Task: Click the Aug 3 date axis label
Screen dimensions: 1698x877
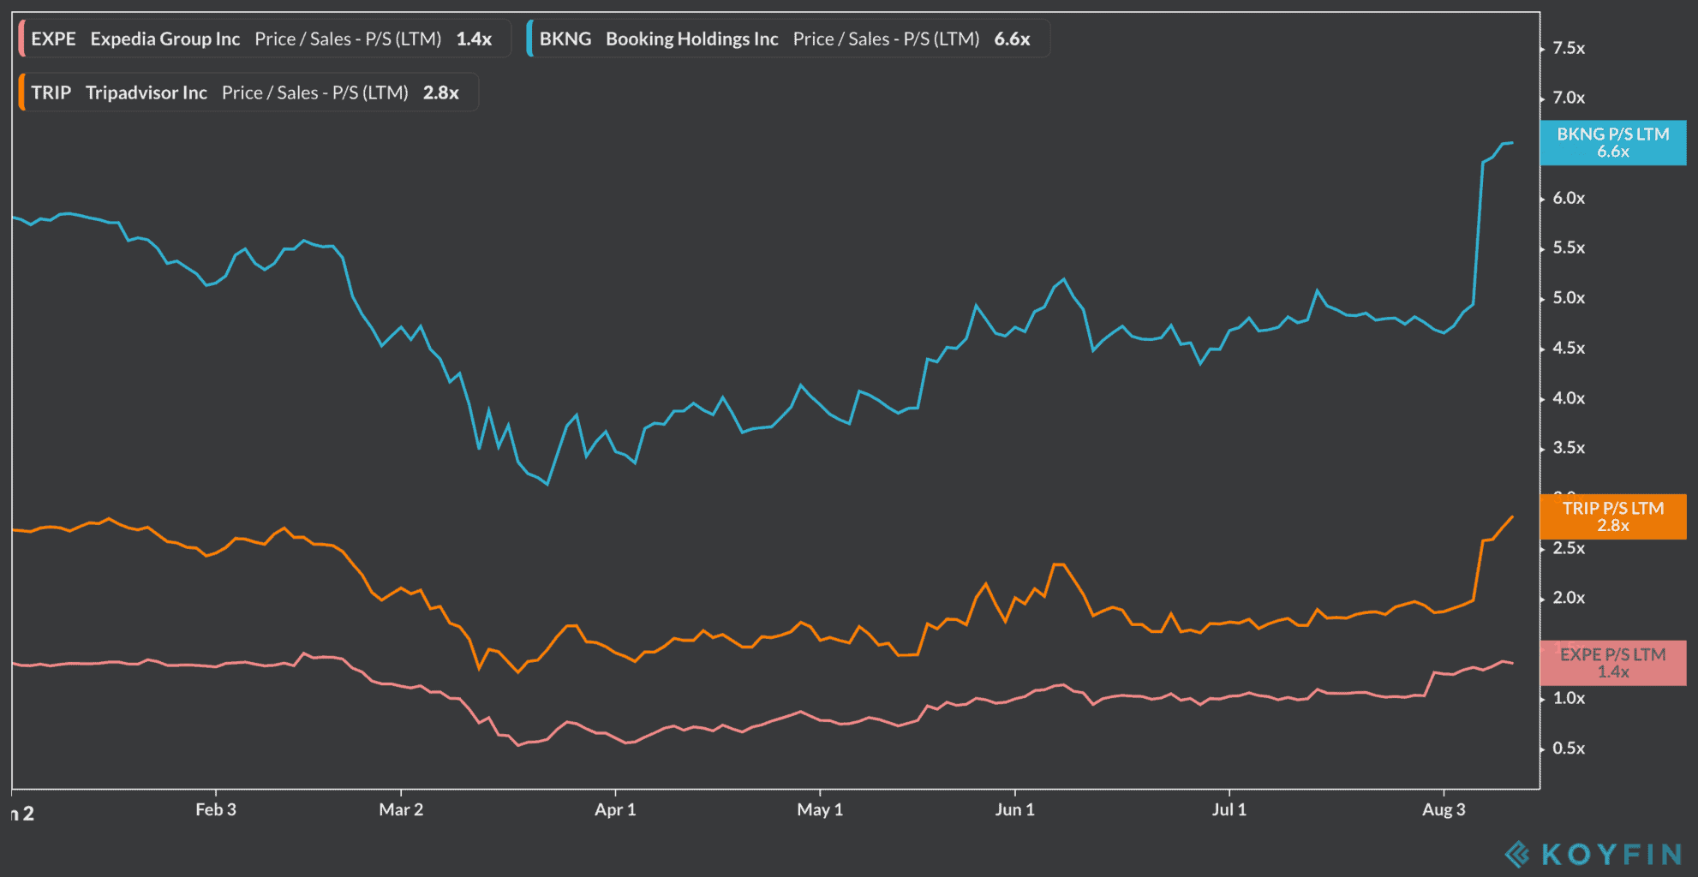Action: coord(1444,809)
